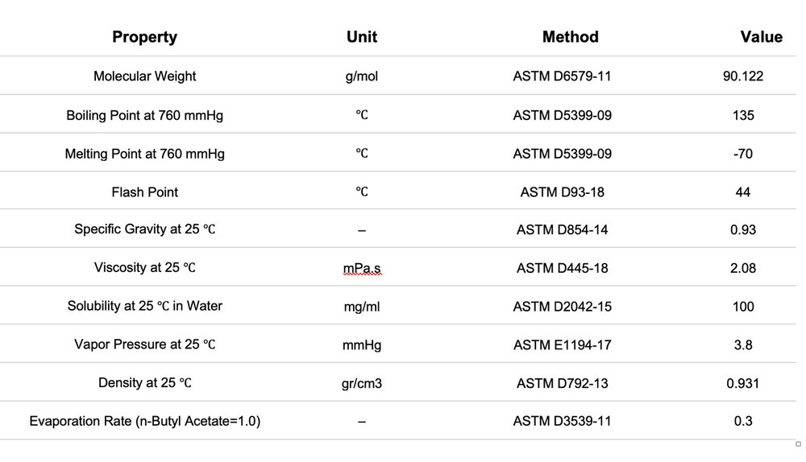Click the Boiling Point at 760 mmHg cell

coord(144,115)
